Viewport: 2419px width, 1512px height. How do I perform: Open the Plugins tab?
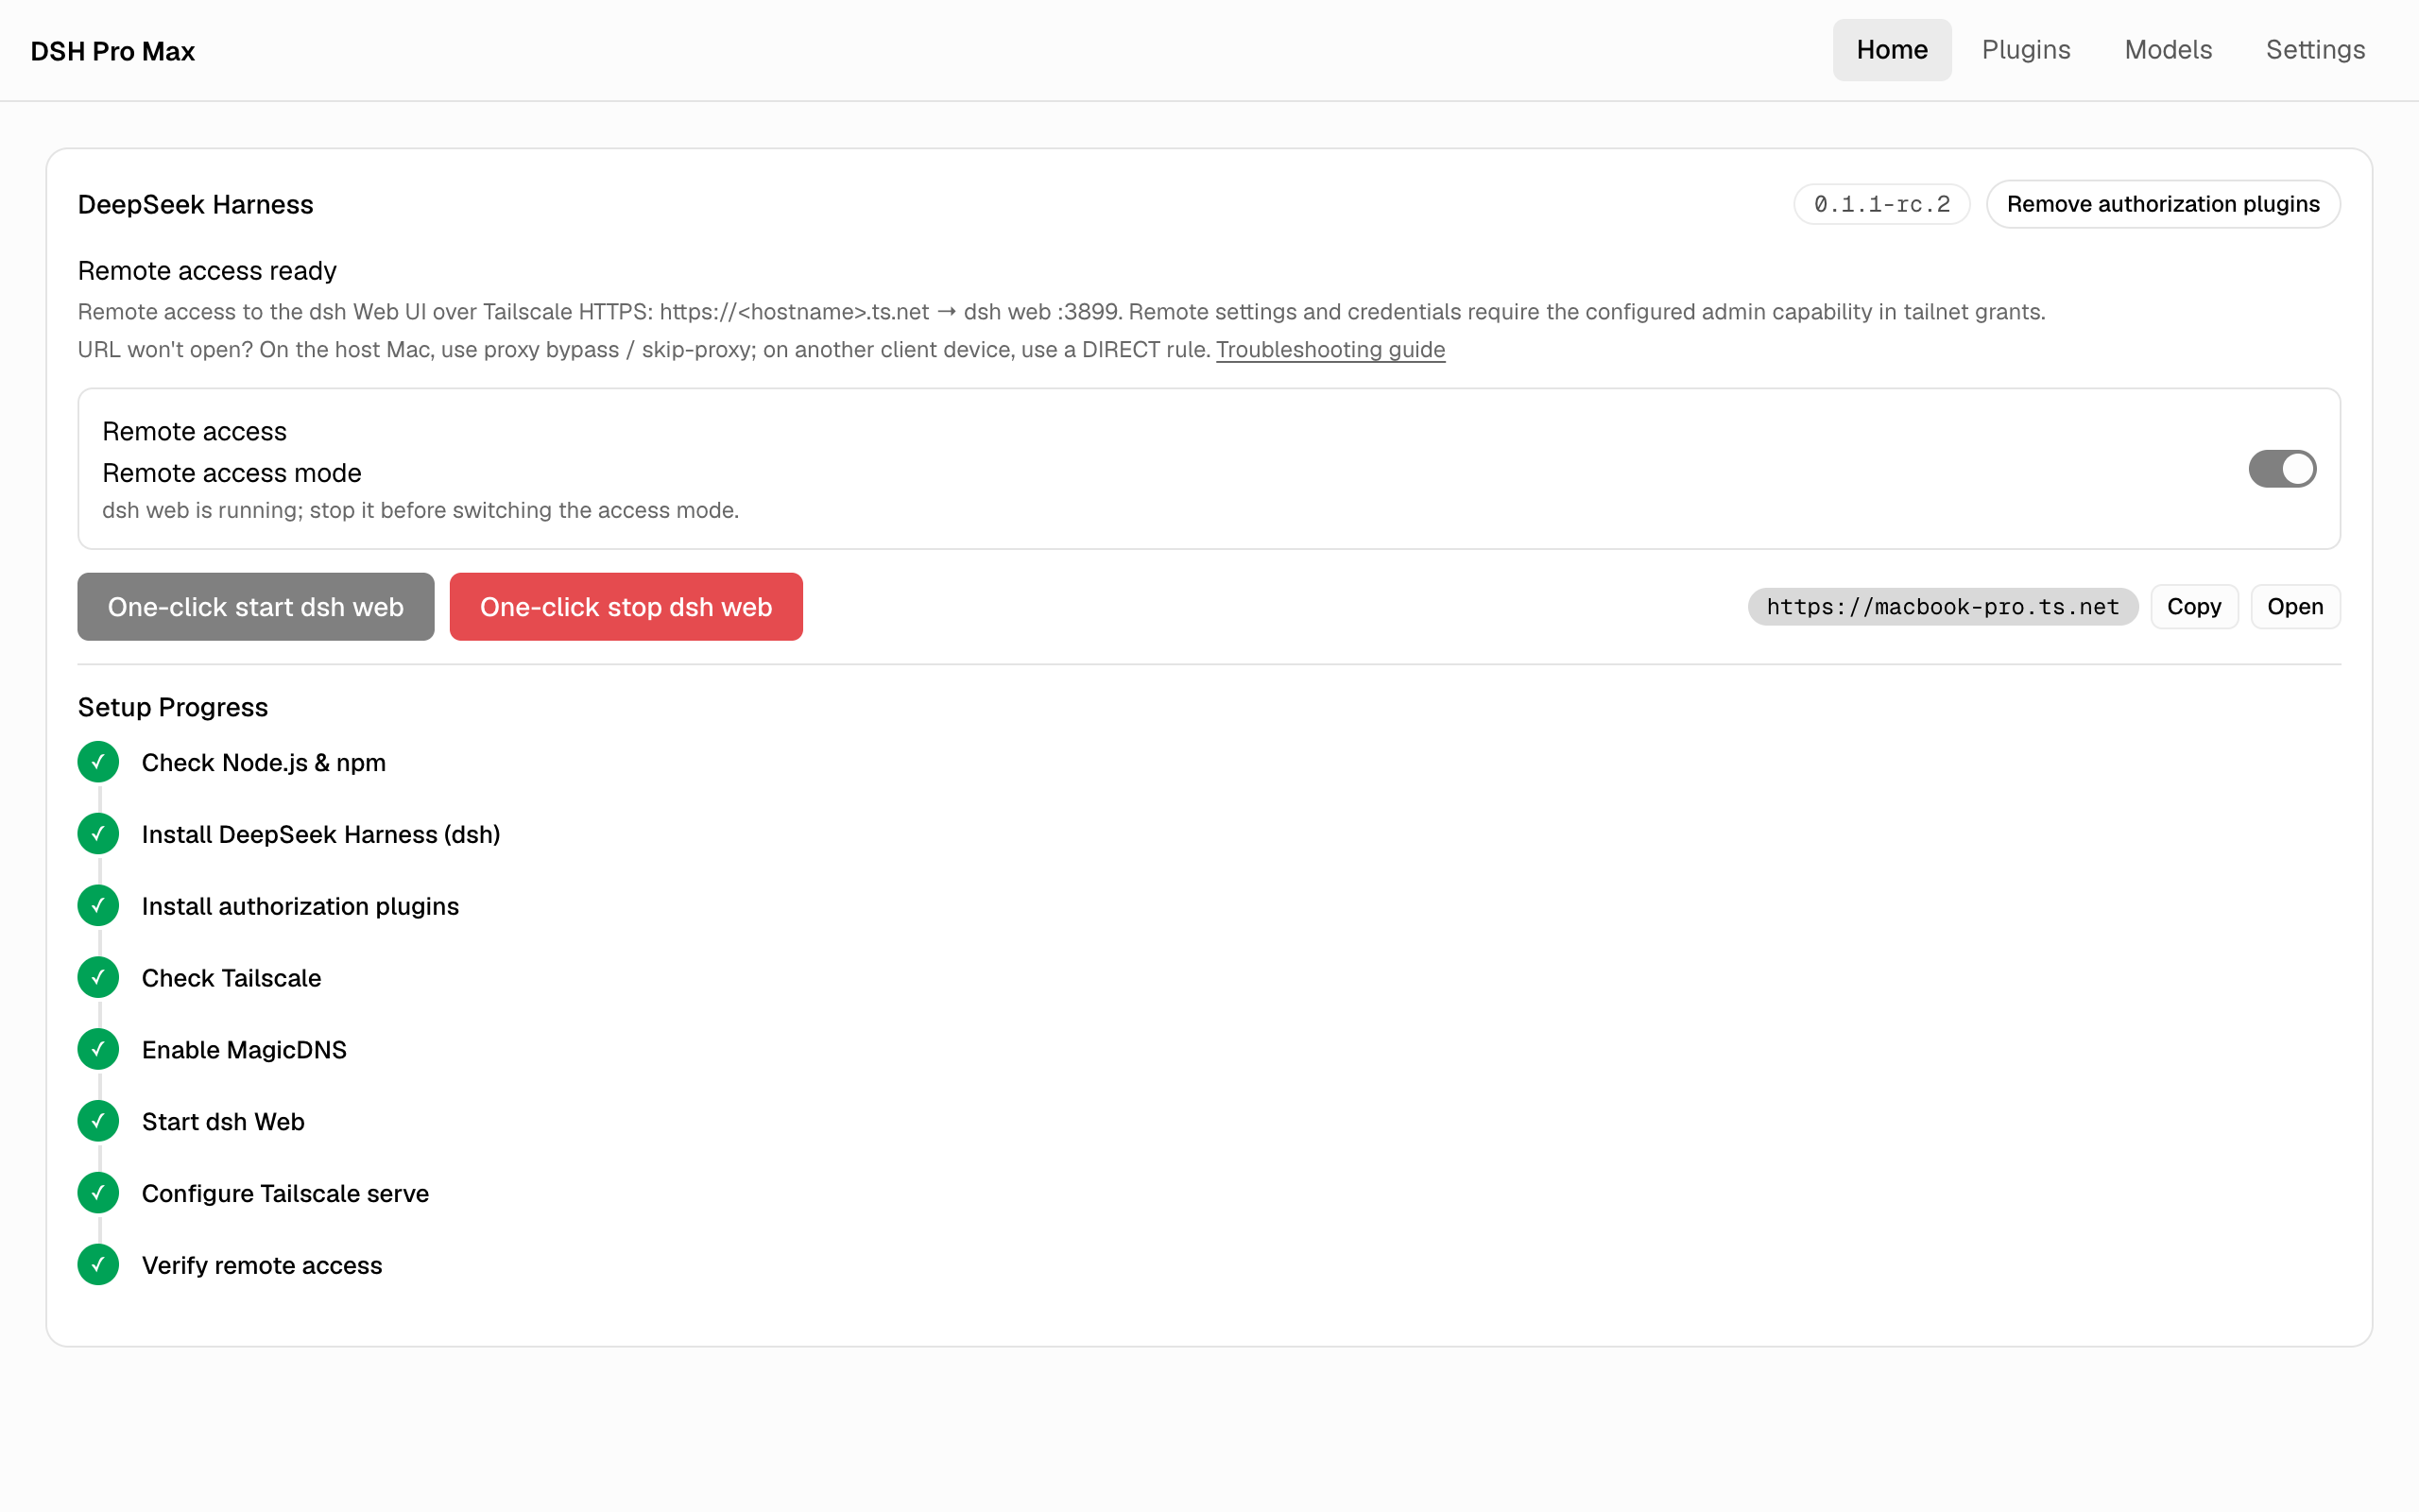[2025, 50]
